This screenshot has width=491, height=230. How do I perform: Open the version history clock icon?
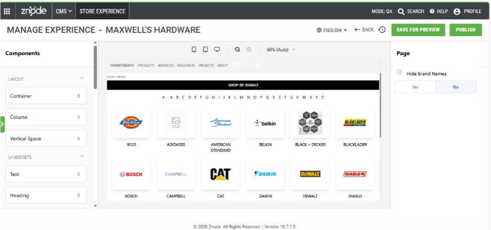[x=382, y=30]
